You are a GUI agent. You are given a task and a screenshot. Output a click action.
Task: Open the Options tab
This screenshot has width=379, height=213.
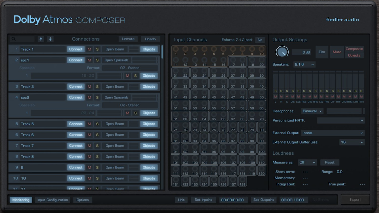coord(83,200)
